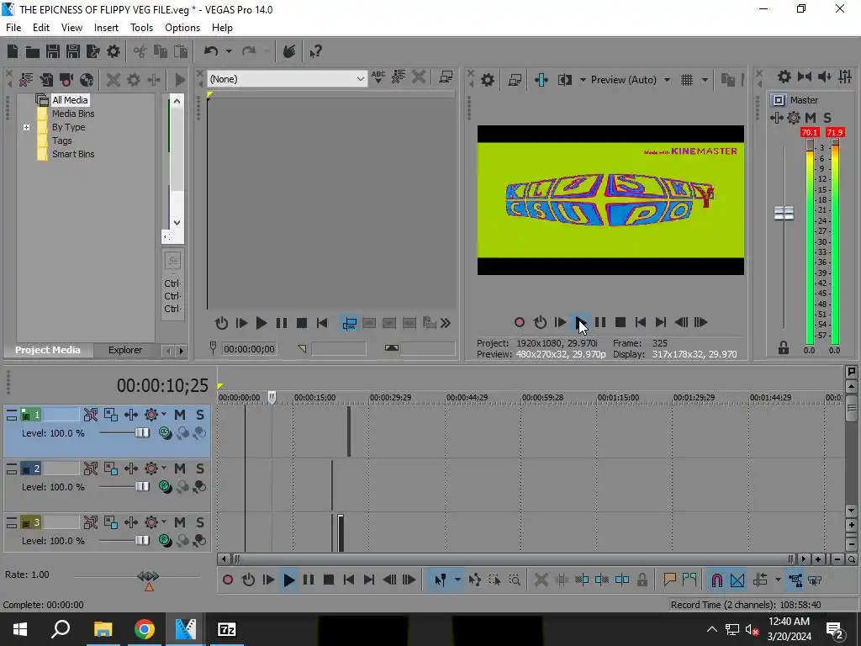Viewport: 861px width, 646px height.
Task: Select the Normal Edit tool in timeline toolbar
Action: tap(440, 580)
